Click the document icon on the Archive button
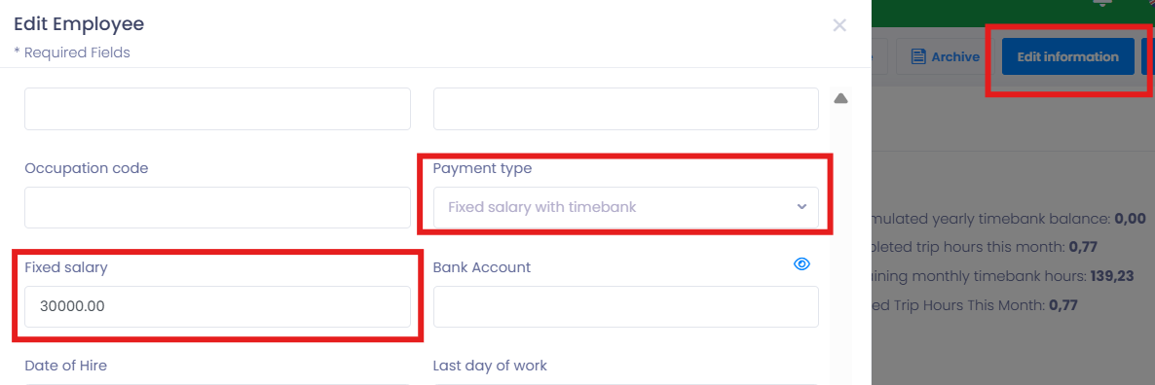 tap(917, 56)
